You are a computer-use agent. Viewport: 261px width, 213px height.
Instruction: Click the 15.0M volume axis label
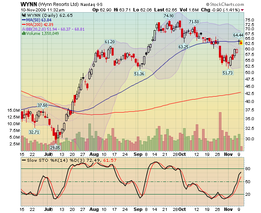[x=13, y=110]
